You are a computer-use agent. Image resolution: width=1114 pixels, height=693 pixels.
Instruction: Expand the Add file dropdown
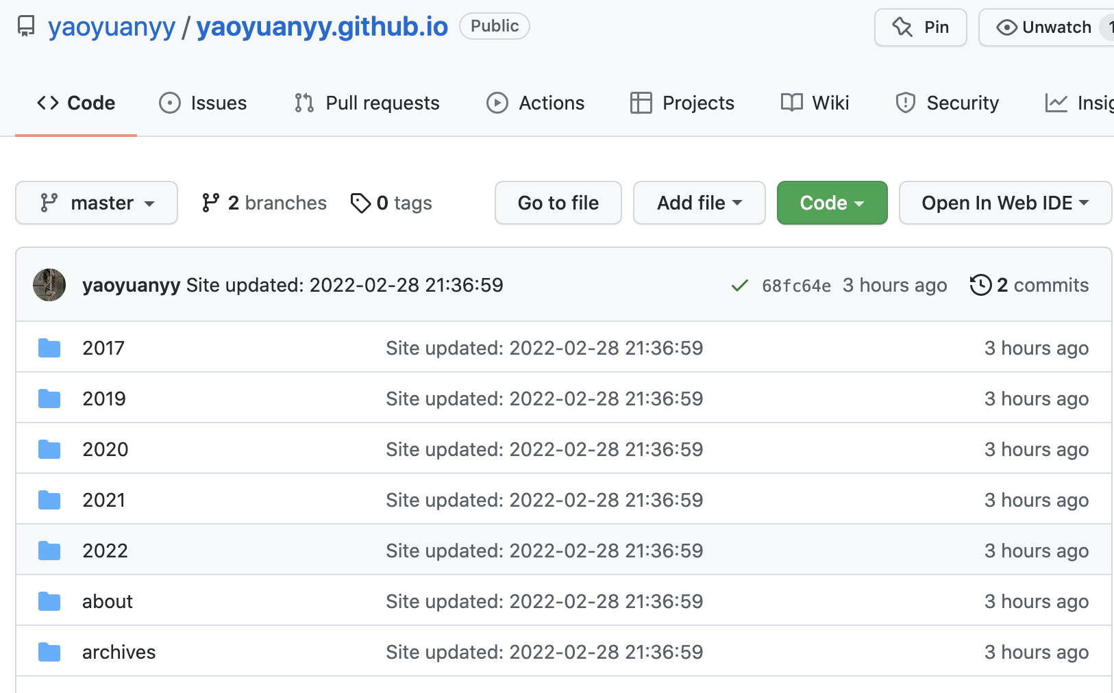coord(700,203)
